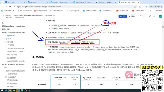Jump to 消息占位符 outline entry
This screenshot has width=164, height=92.
point(10,87)
